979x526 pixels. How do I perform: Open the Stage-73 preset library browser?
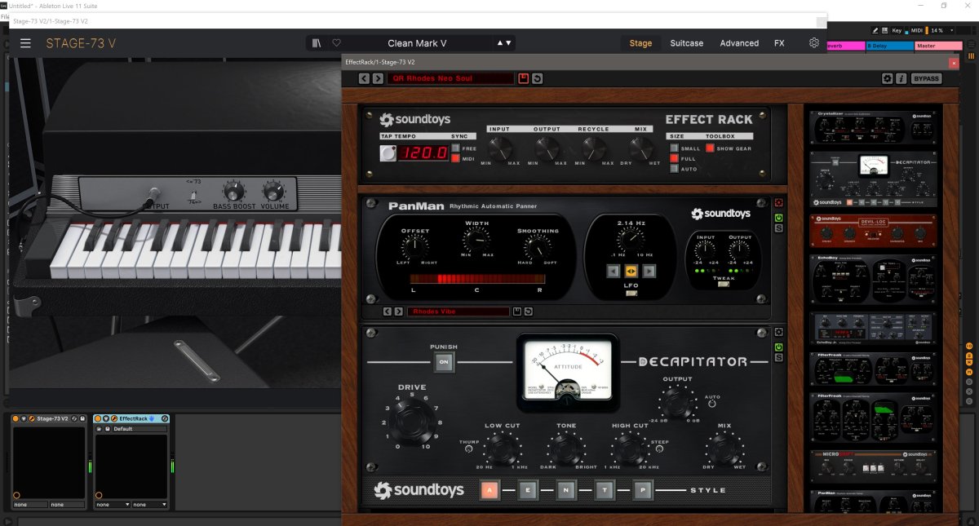(317, 43)
